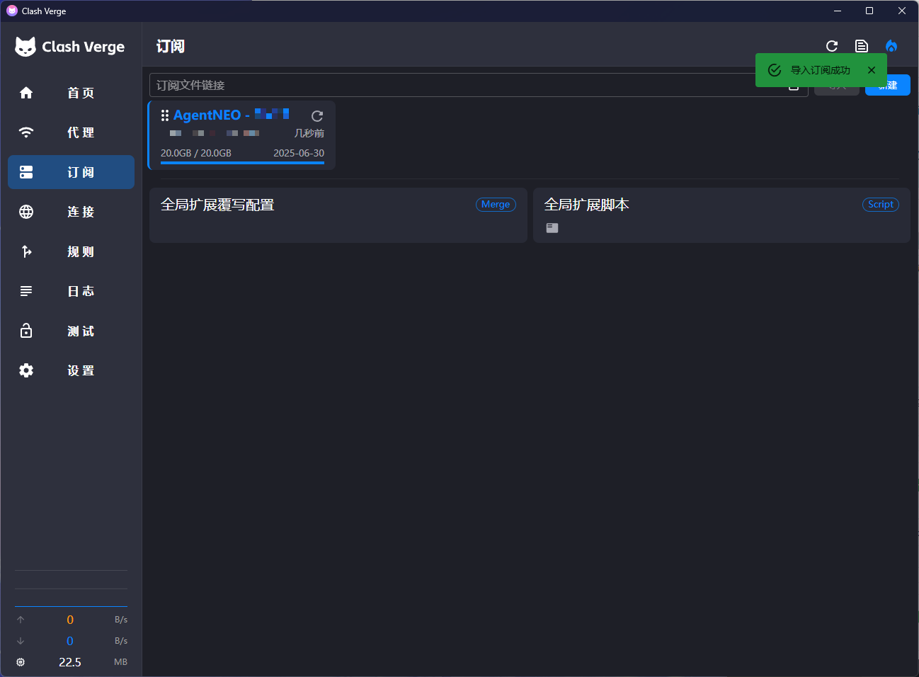
Task: Refresh the AgentNEO subscription card
Action: [317, 116]
